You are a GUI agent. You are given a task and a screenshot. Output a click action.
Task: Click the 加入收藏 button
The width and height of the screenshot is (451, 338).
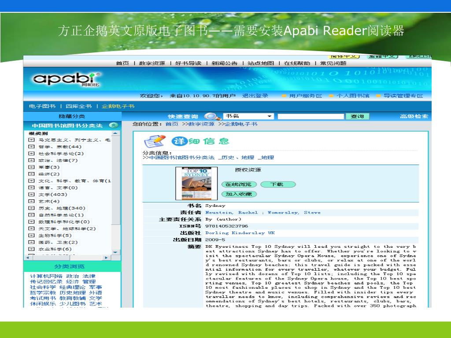coord(238,194)
